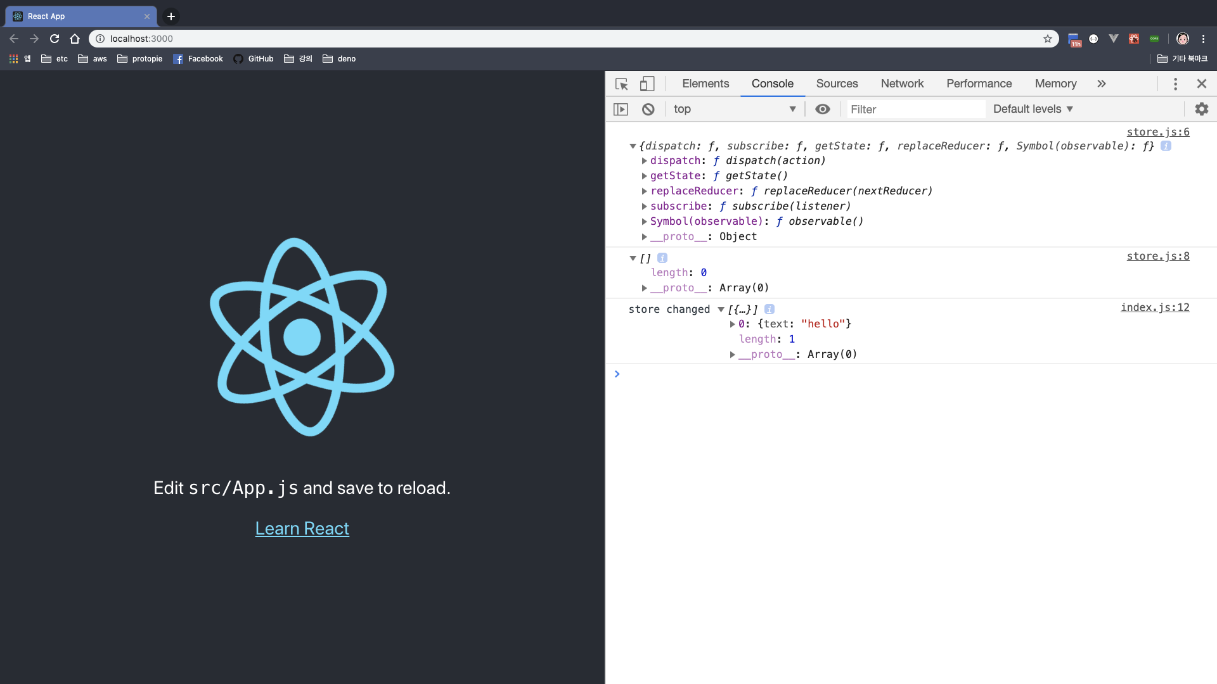Clear console with the ban icon
Viewport: 1217px width, 684px height.
648,109
